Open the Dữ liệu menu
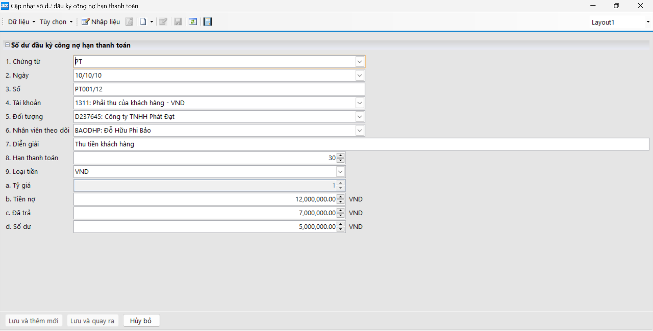653x331 pixels. pyautogui.click(x=21, y=22)
